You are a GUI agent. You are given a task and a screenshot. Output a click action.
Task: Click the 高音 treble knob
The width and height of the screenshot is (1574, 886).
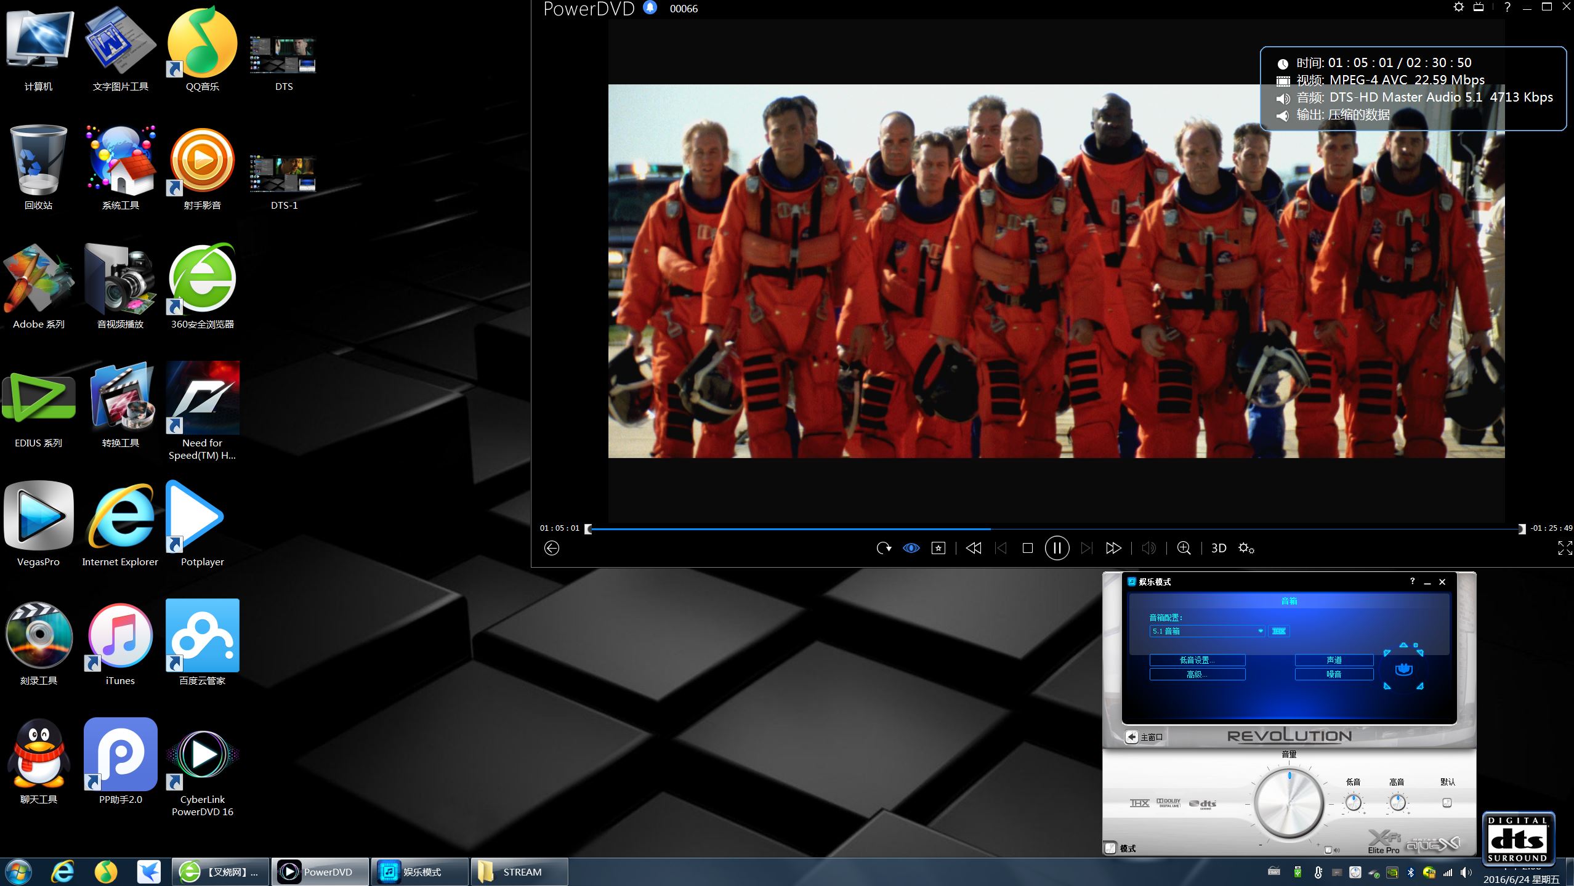(x=1397, y=802)
